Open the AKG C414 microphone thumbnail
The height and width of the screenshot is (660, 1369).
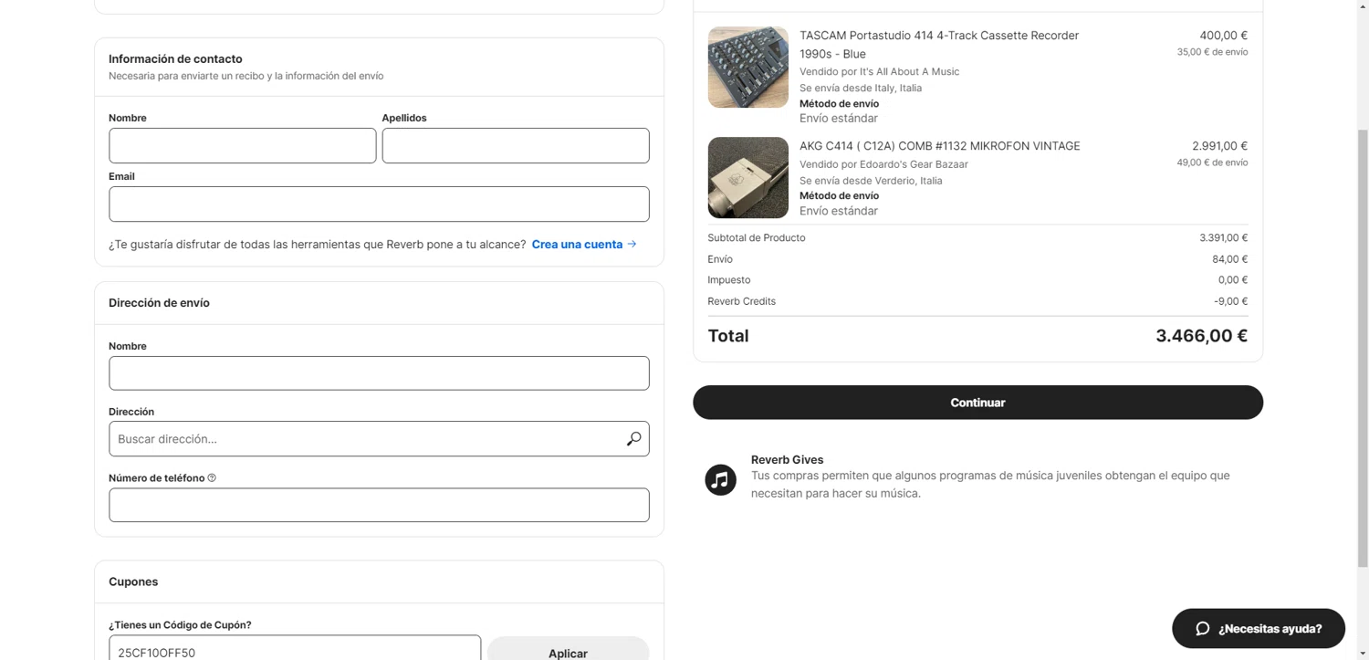[x=747, y=177]
